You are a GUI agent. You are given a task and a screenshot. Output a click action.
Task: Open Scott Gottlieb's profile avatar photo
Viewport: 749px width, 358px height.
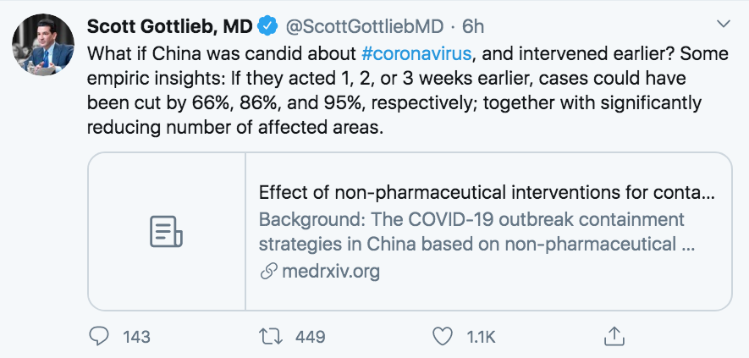[x=43, y=45]
